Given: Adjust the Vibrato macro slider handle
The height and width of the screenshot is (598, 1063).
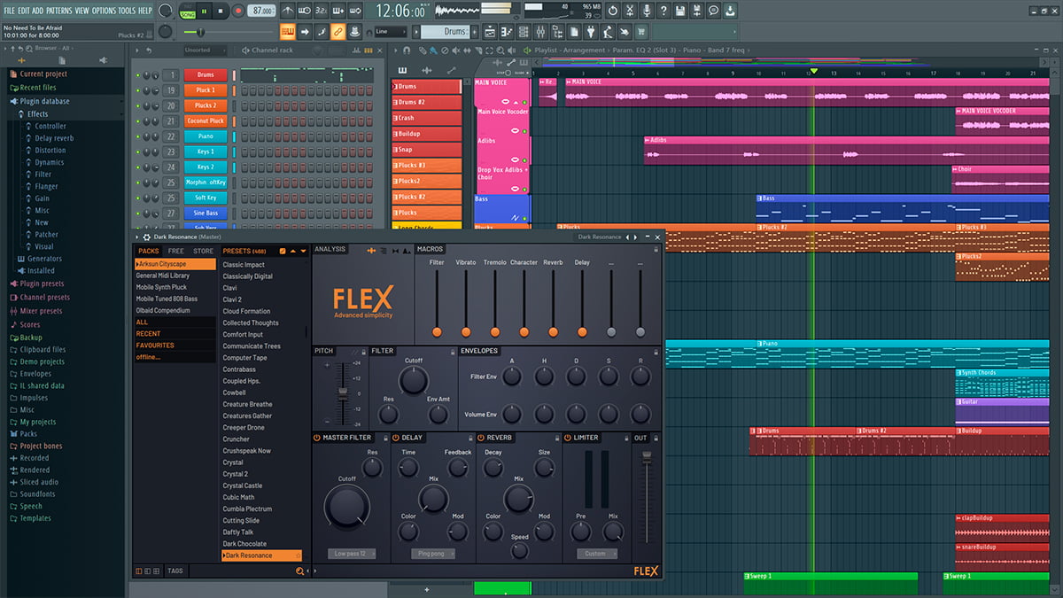Looking at the screenshot, I should tap(466, 331).
